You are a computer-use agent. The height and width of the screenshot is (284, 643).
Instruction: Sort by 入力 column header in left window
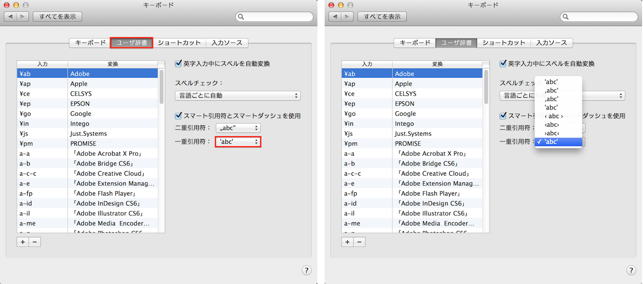click(x=42, y=64)
